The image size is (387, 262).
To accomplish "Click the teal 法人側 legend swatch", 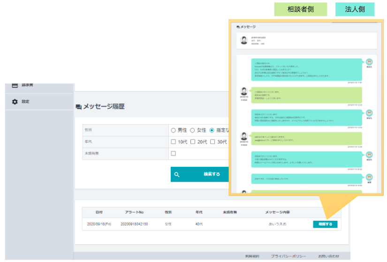I will [355, 9].
